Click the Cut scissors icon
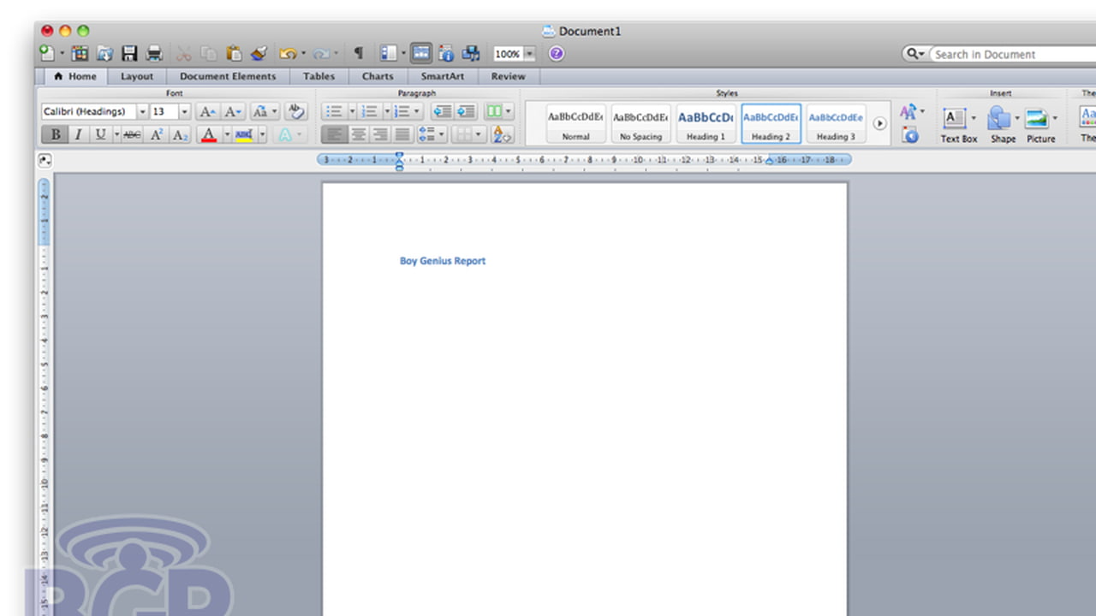 [183, 53]
